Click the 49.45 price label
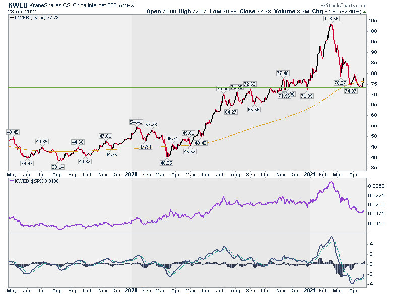Image resolution: width=393 pixels, height=295 pixels. point(13,132)
